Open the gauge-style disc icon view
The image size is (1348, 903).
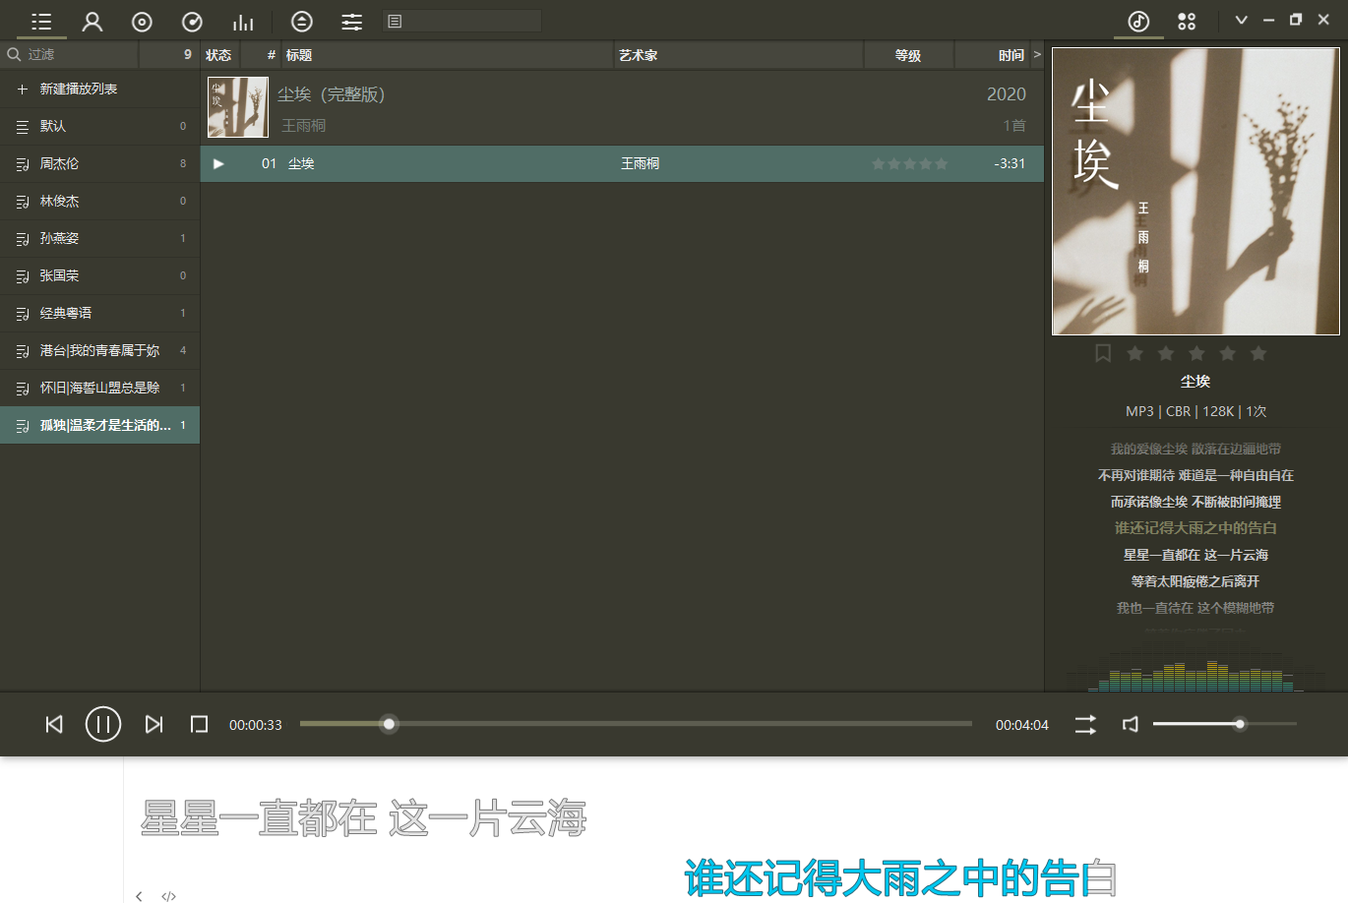pos(193,22)
